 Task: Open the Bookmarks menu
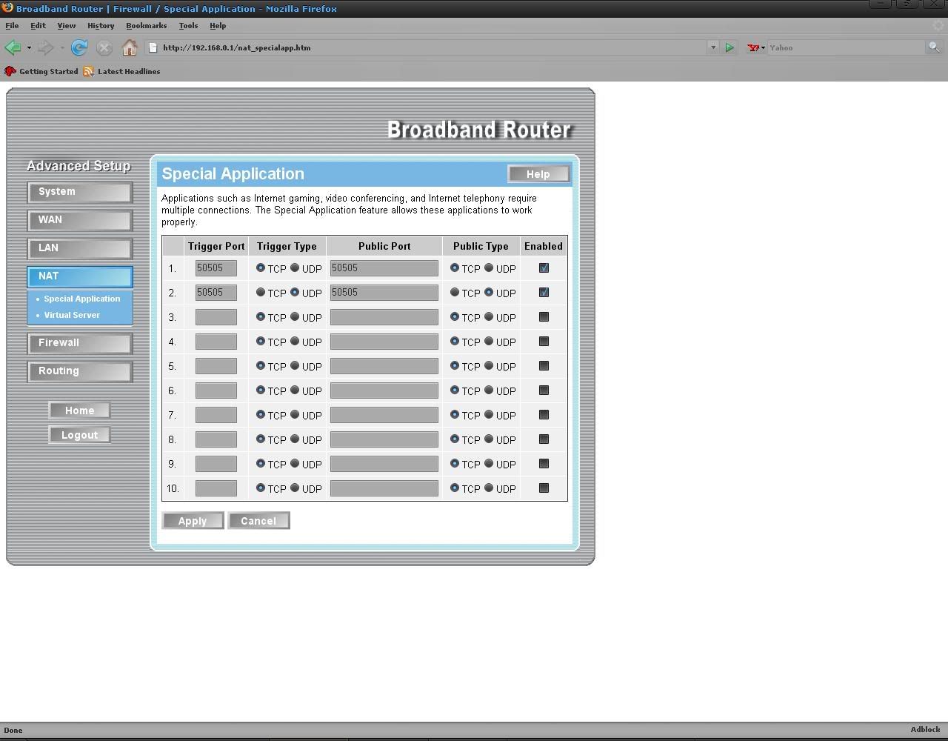coord(146,25)
